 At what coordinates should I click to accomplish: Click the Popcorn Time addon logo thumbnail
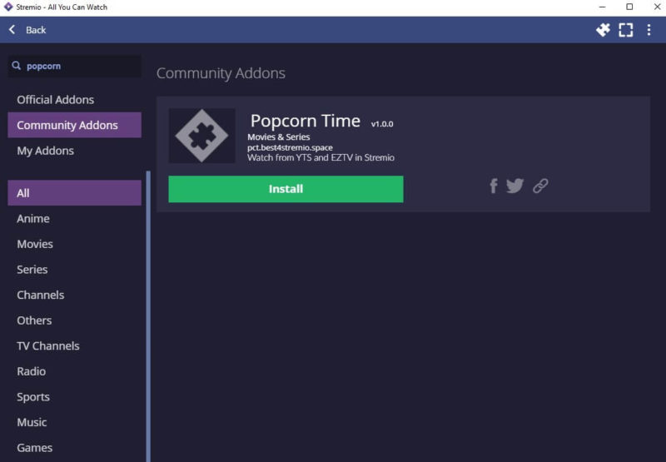(x=201, y=136)
